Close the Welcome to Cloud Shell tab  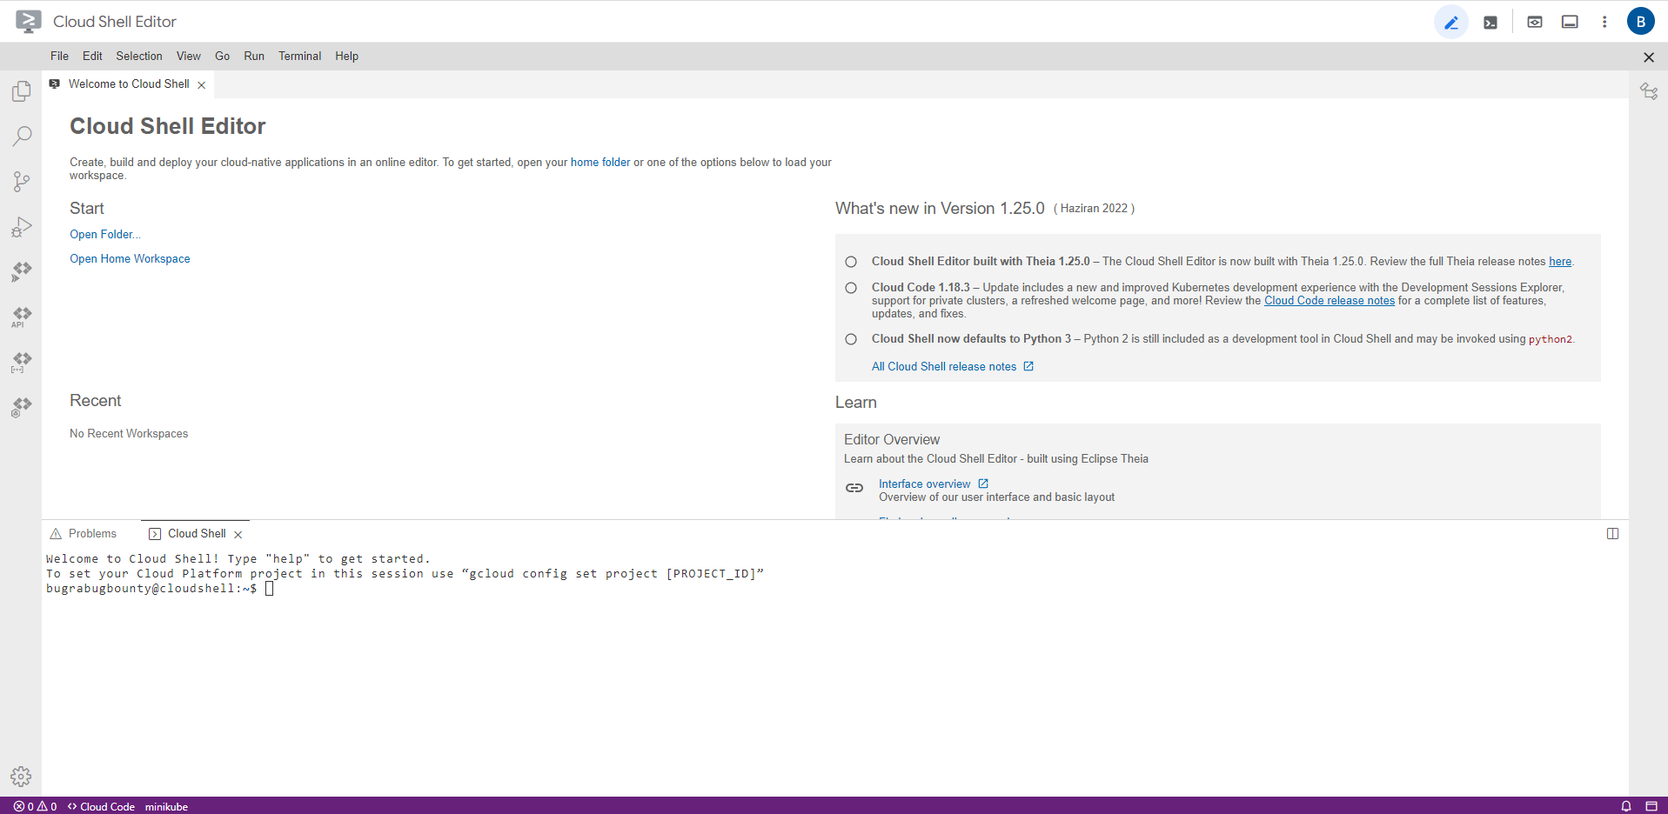(x=202, y=85)
